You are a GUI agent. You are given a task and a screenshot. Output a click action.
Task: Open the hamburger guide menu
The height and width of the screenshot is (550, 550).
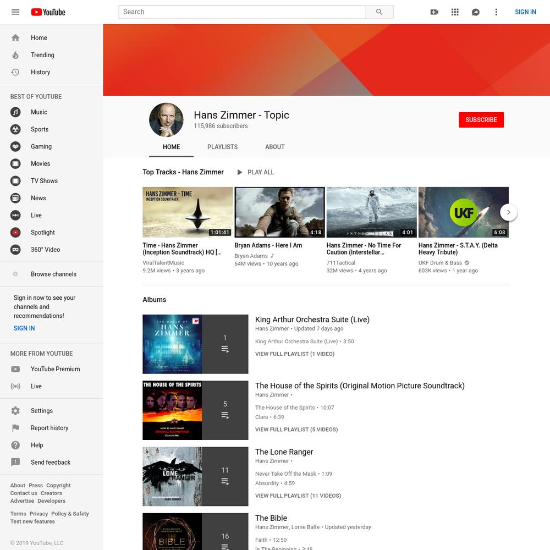[15, 12]
